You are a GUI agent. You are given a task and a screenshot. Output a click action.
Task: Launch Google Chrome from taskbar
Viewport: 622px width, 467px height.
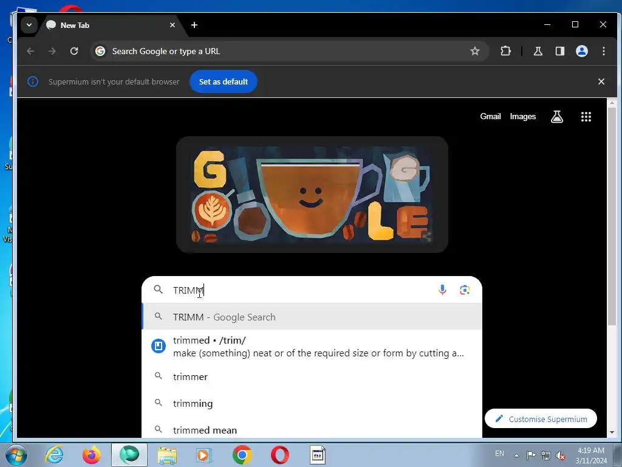point(242,455)
